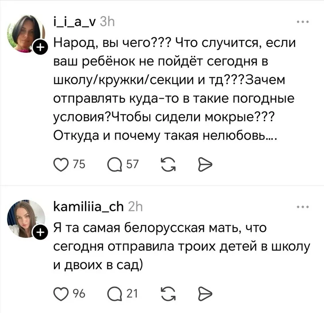The height and width of the screenshot is (313, 324).
Task: Follow kamiliia_ch using the plus badge
Action: pos(40,231)
